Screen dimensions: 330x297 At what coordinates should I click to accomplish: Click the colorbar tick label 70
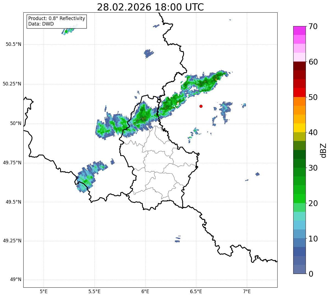[x=313, y=26]
